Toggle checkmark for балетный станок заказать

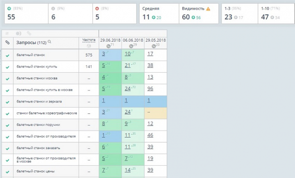pyautogui.click(x=7, y=149)
